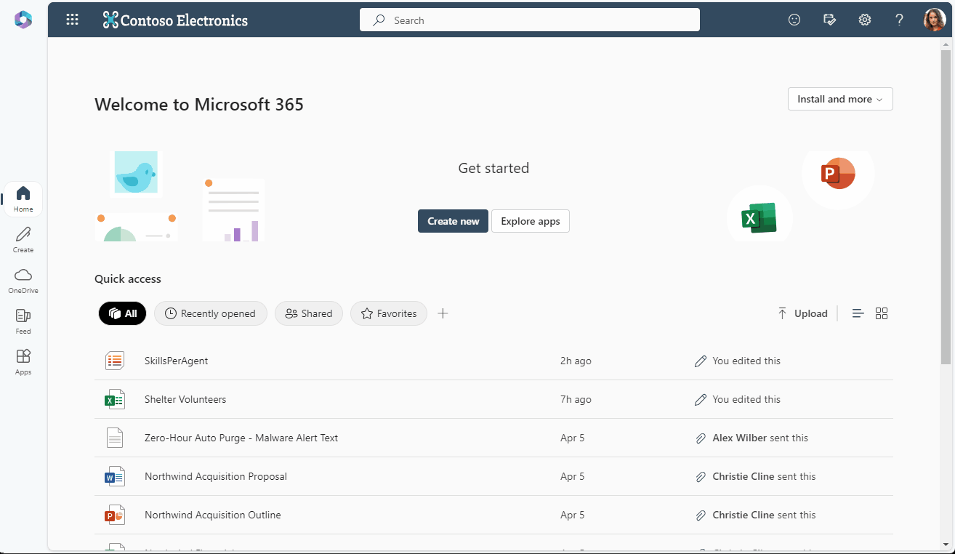Viewport: 955px width, 554px height.
Task: Click Northwind Acquisition Proposal Word icon
Action: click(x=115, y=476)
